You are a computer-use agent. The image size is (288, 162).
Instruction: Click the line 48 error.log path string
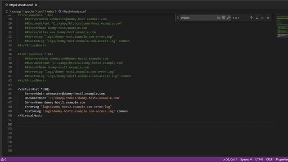(x=76, y=107)
